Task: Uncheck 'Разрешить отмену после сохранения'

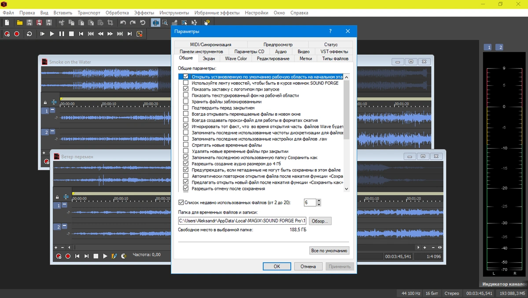Action: (x=186, y=188)
